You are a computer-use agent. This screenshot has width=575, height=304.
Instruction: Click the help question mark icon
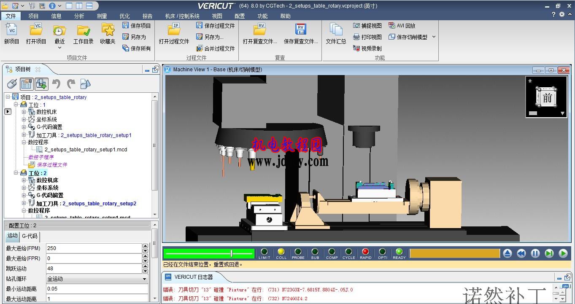click(553, 15)
